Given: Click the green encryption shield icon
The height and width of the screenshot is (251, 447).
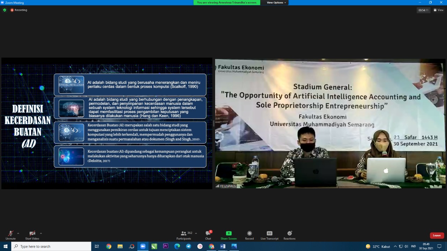Looking at the screenshot, I should tap(5, 10).
